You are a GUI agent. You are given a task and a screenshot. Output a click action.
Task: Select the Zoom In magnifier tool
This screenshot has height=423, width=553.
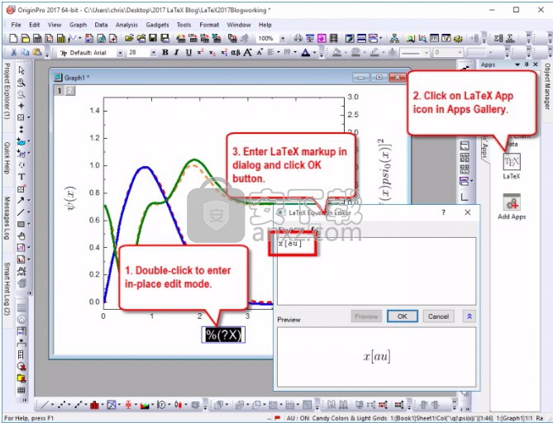click(x=21, y=82)
